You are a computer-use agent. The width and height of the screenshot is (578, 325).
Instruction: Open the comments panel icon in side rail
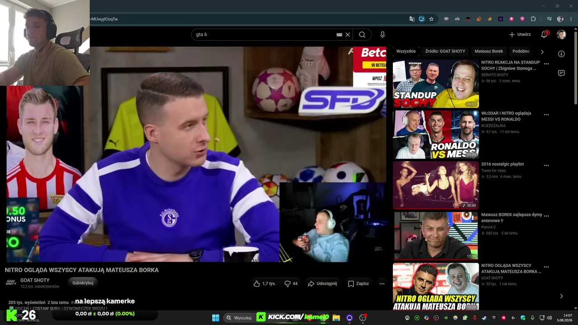coord(561,73)
